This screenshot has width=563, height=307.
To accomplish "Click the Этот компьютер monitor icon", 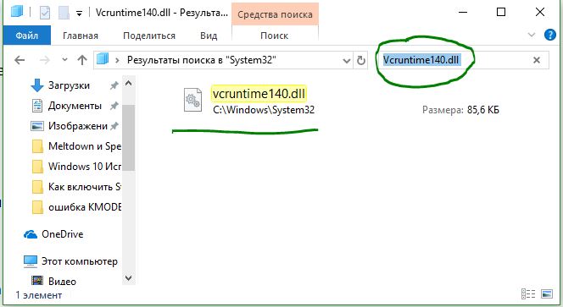I will point(31,262).
